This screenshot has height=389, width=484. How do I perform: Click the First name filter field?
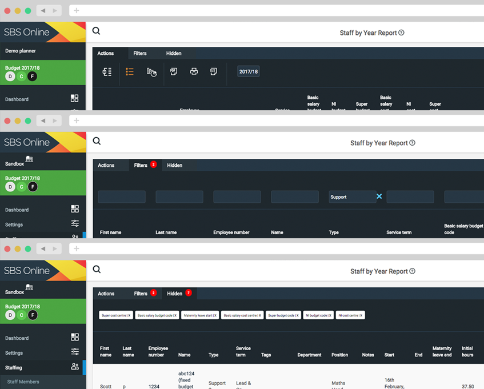point(122,197)
